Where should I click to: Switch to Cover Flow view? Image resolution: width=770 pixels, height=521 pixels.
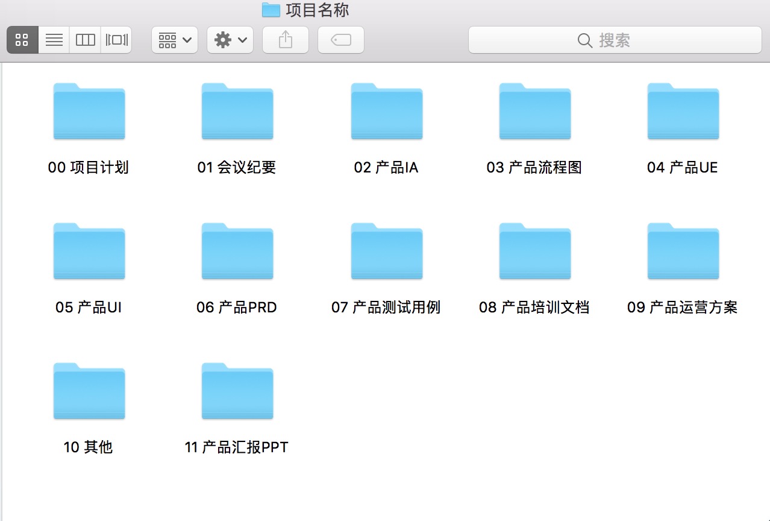(116, 40)
